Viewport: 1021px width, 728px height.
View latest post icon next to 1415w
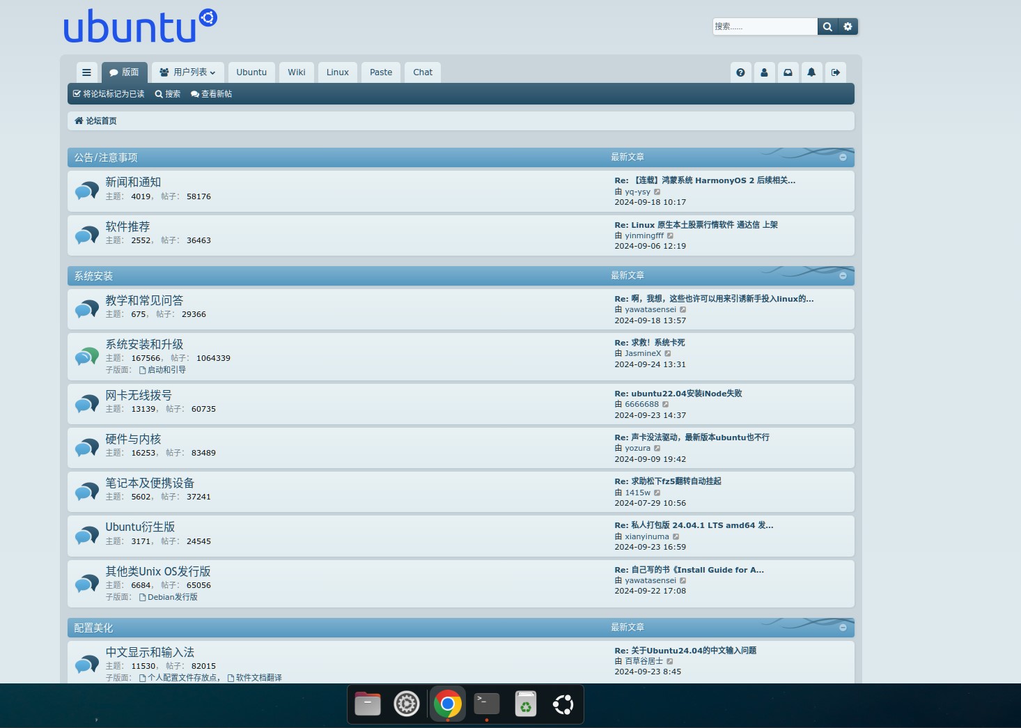[657, 493]
